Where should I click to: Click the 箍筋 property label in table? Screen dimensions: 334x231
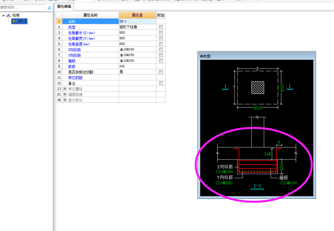click(72, 61)
